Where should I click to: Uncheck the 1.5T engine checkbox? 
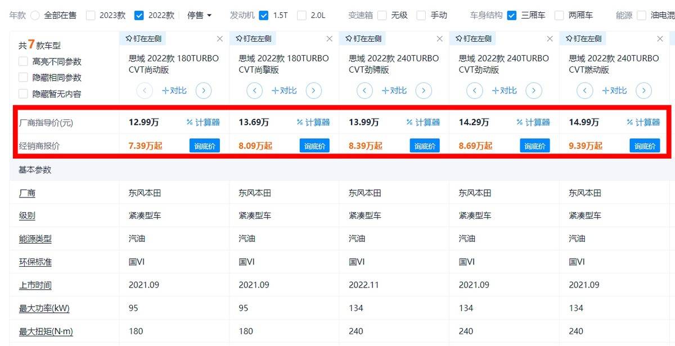[264, 16]
